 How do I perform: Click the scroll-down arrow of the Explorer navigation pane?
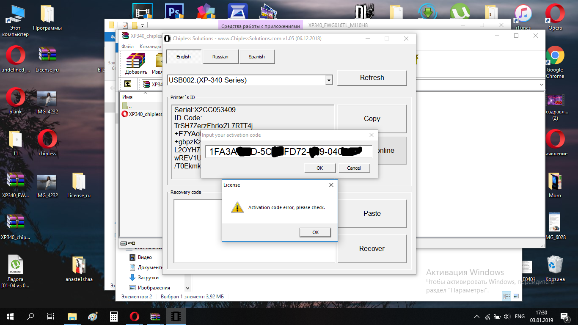(188, 288)
